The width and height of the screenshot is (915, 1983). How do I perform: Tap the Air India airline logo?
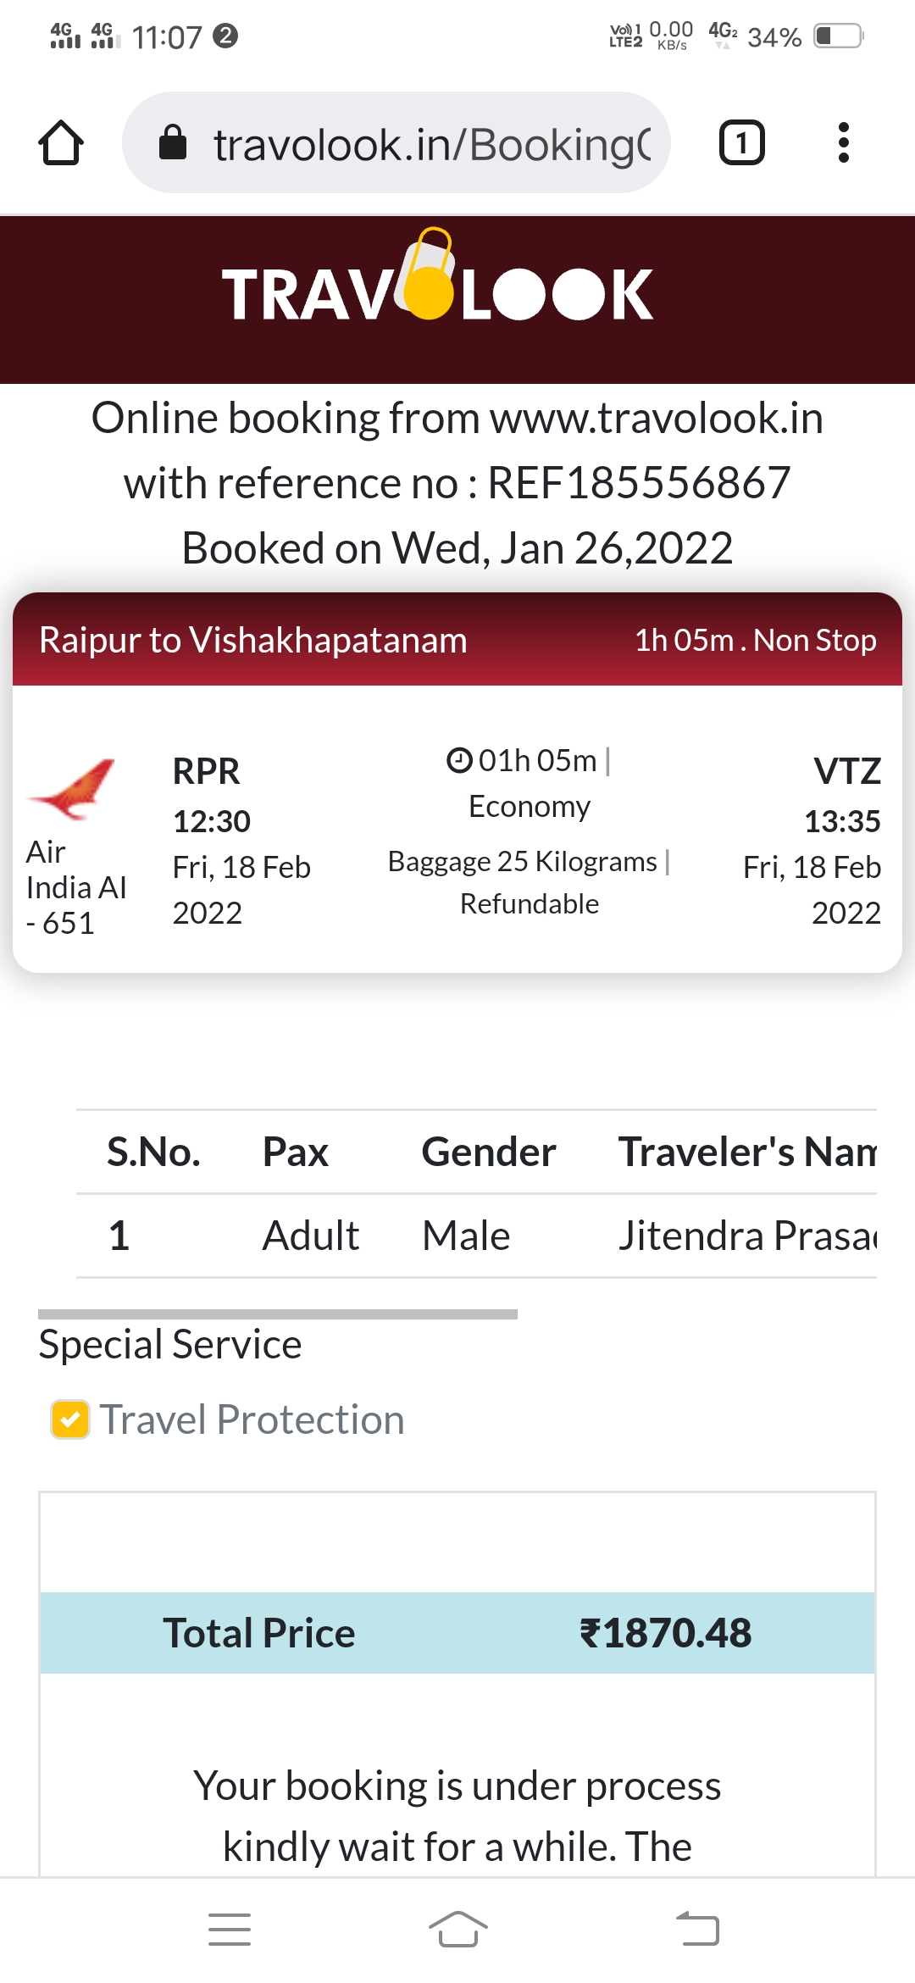tap(72, 788)
